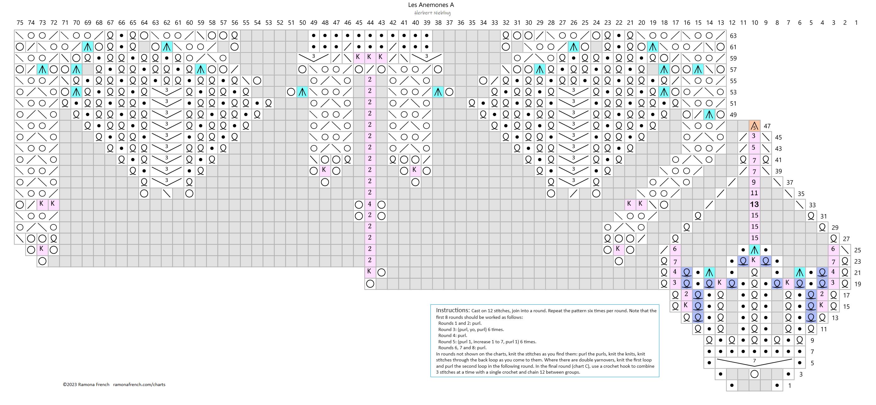The height and width of the screenshot is (405, 876).
Task: Click the yarn over circle in row 19, column 44
Action: coord(370,284)
